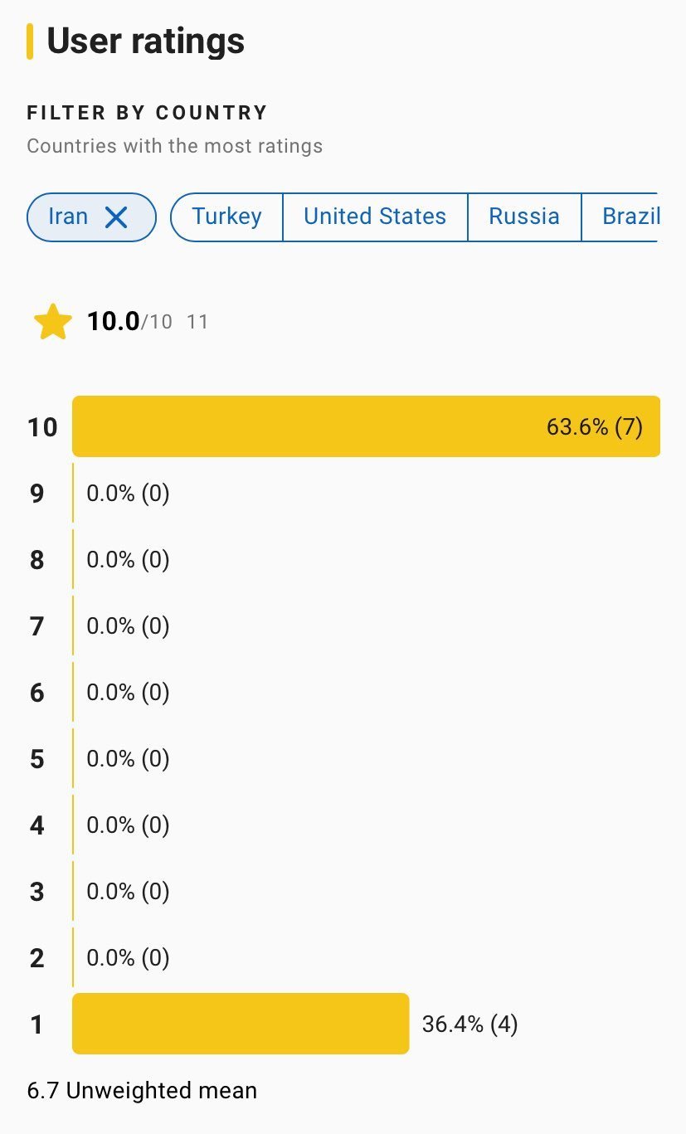
Task: Remove the Iran filter via X icon
Action: point(117,217)
